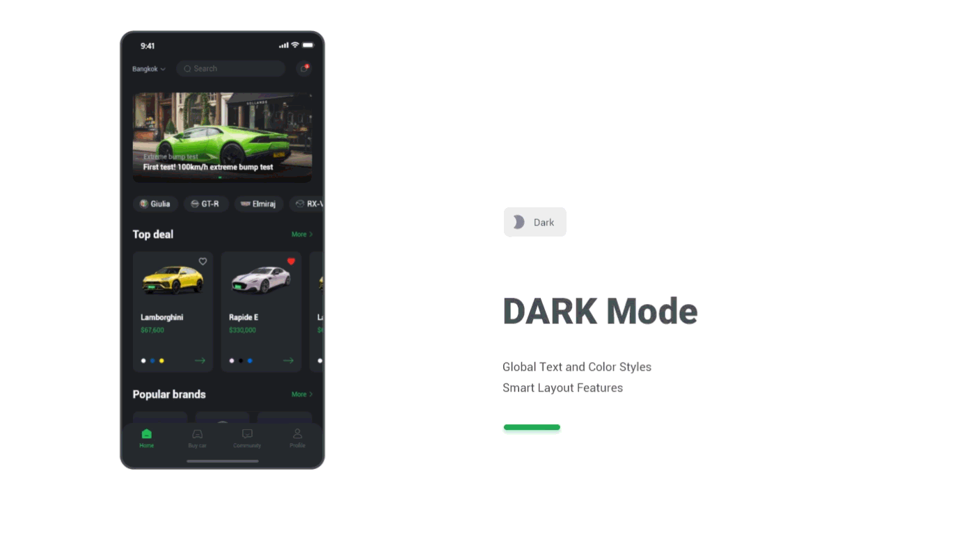The height and width of the screenshot is (537, 973).
Task: Open the Bangkok location dropdown
Action: 149,69
